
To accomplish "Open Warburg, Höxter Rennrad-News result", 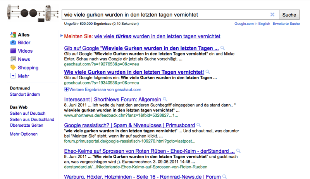I will click(x=142, y=177).
